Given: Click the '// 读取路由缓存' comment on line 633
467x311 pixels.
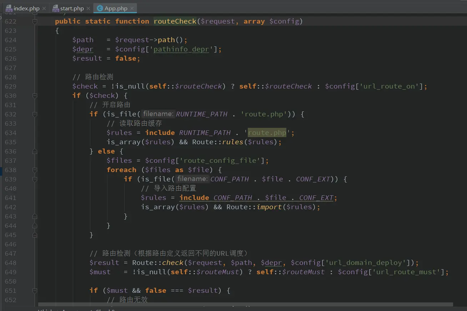Looking at the screenshot, I should pyautogui.click(x=134, y=124).
